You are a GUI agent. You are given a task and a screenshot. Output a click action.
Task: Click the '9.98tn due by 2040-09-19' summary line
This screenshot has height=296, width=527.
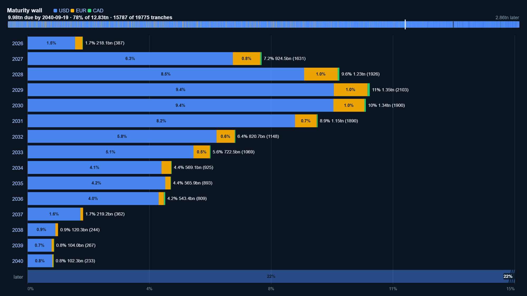(x=90, y=17)
